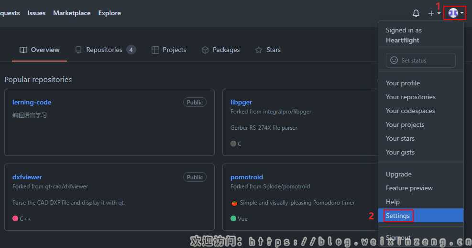
Task: Click Public badge on lerning-code
Action: pyautogui.click(x=195, y=103)
